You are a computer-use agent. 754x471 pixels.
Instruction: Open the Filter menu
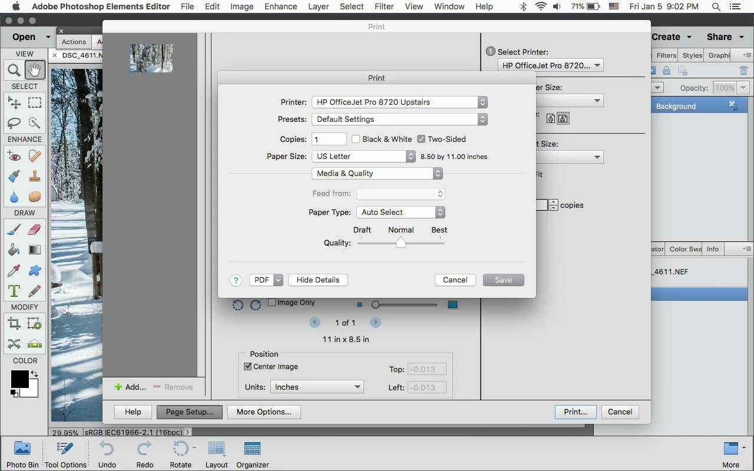coord(384,6)
